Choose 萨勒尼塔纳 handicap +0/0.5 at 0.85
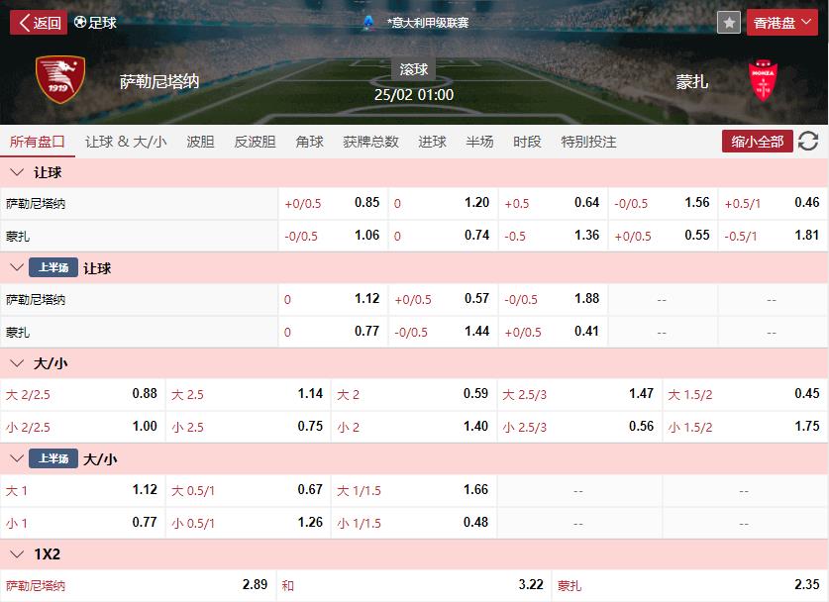 coord(333,203)
